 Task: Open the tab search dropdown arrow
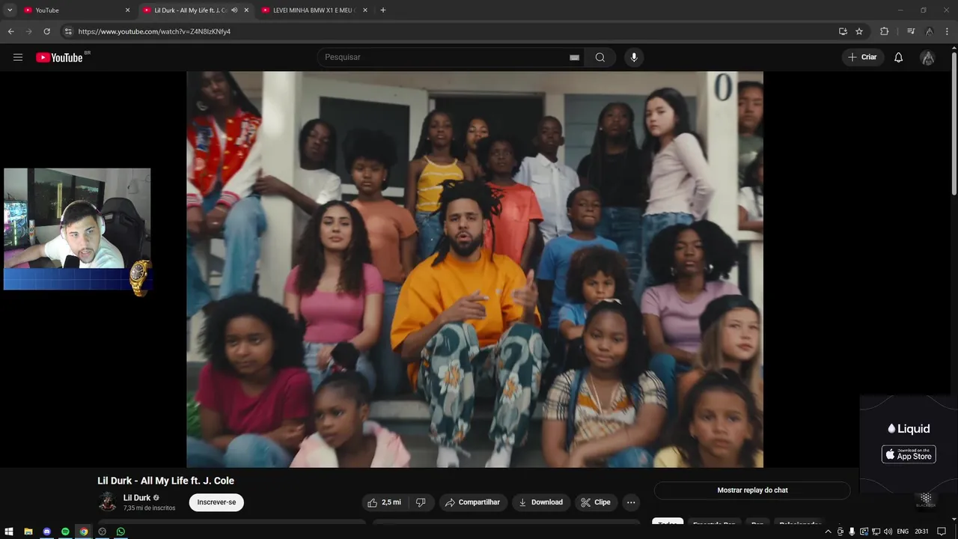pos(10,10)
